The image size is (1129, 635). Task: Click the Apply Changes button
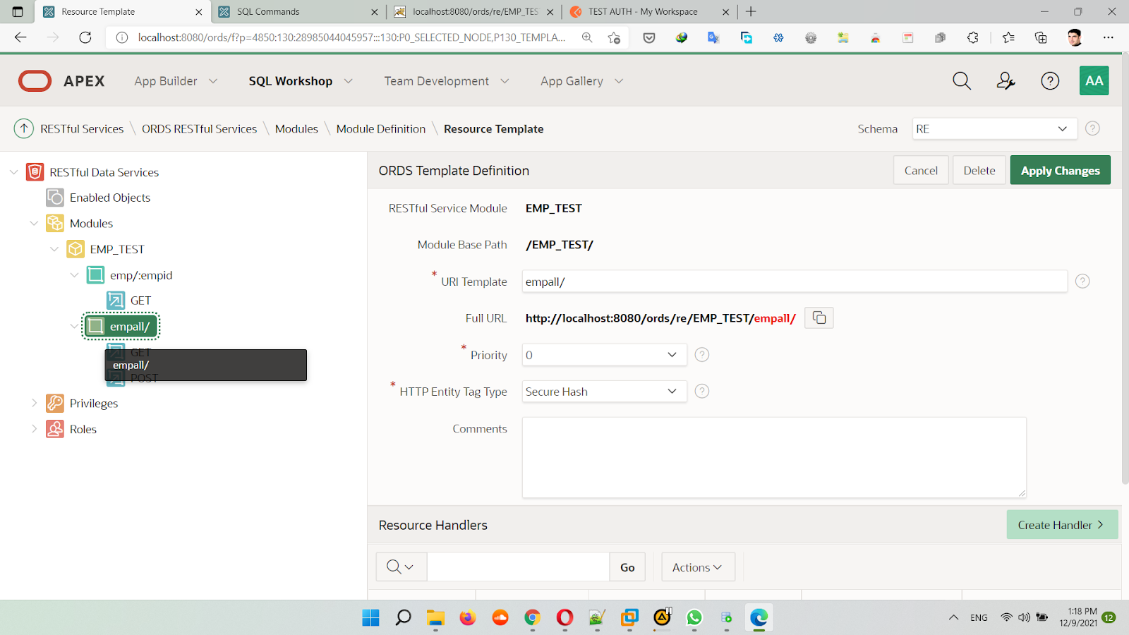[1060, 171]
